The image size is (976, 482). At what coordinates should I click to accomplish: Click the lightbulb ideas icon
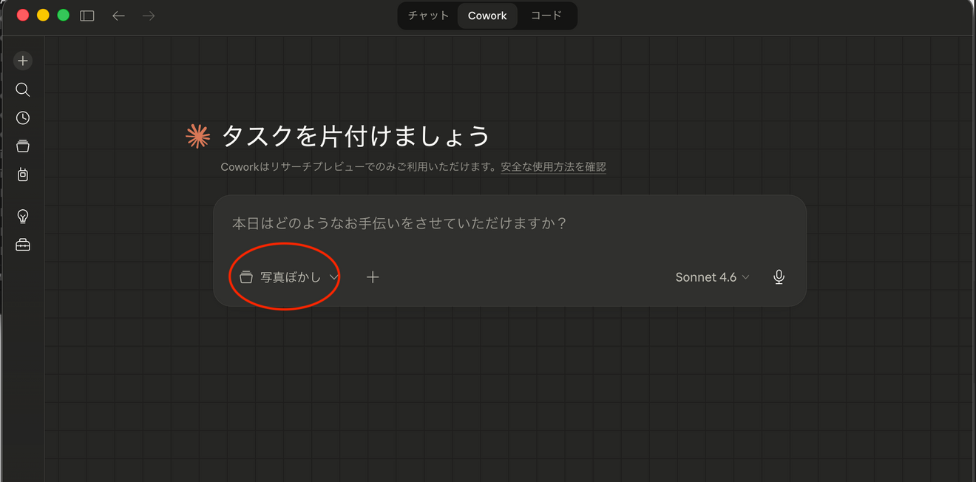[x=22, y=216]
